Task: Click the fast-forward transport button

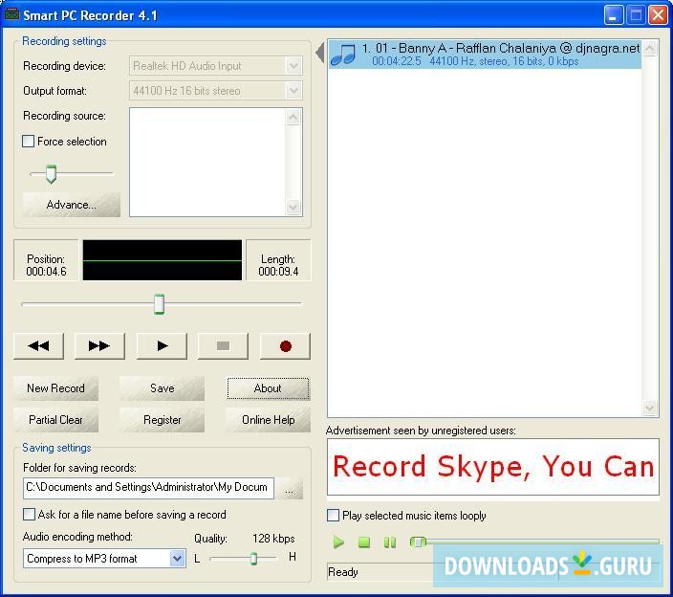Action: coord(99,345)
